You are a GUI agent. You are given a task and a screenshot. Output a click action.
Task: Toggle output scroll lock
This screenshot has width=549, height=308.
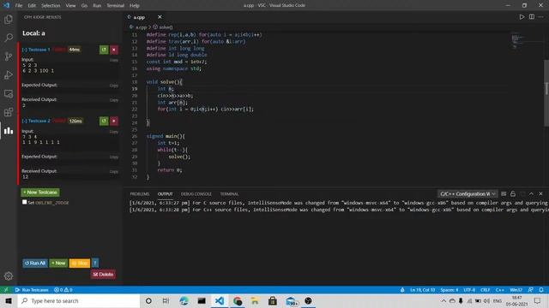coord(513,194)
